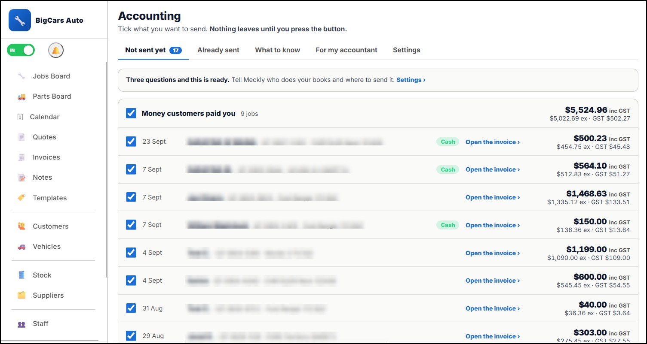Viewport: 647px width, 344px height.
Task: Uncheck the 29 Aug $303.00 job
Action: pos(131,336)
